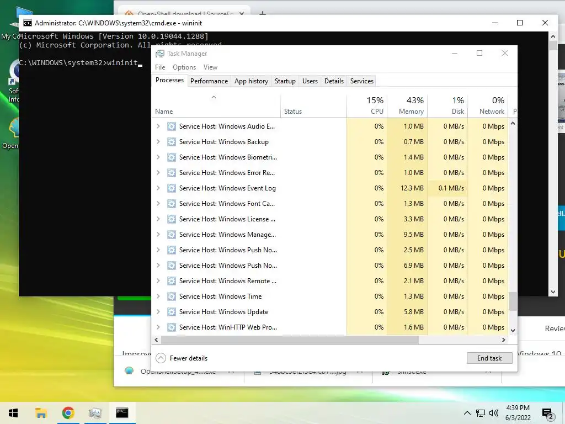Click the Task Manager title bar icon
Viewport: 565px width, 424px height.
click(159, 54)
